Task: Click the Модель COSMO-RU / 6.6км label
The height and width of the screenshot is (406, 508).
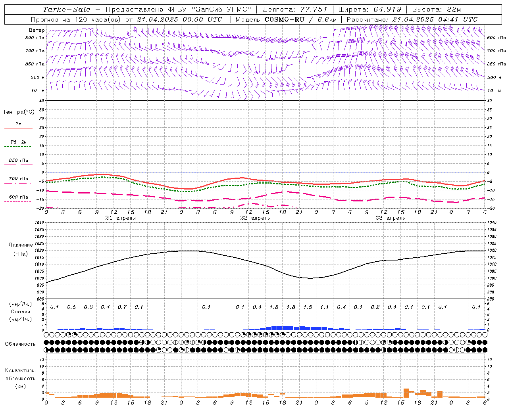Action: click(x=286, y=19)
